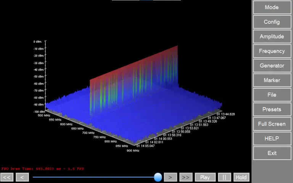Open the Generator panel

coord(272,66)
